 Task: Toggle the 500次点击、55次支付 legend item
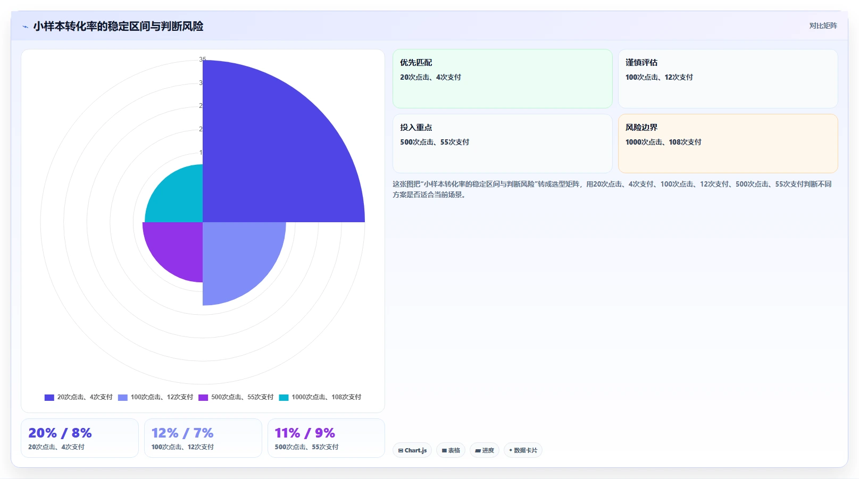[x=236, y=397]
